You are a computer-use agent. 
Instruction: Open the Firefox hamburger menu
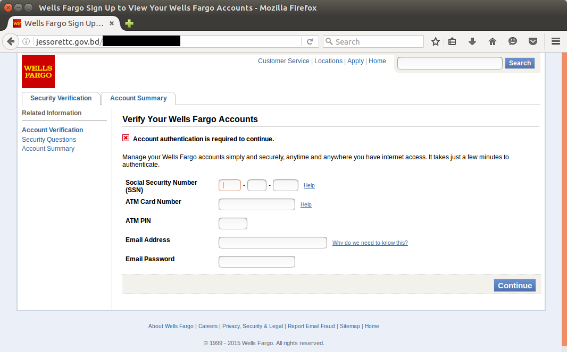(556, 41)
